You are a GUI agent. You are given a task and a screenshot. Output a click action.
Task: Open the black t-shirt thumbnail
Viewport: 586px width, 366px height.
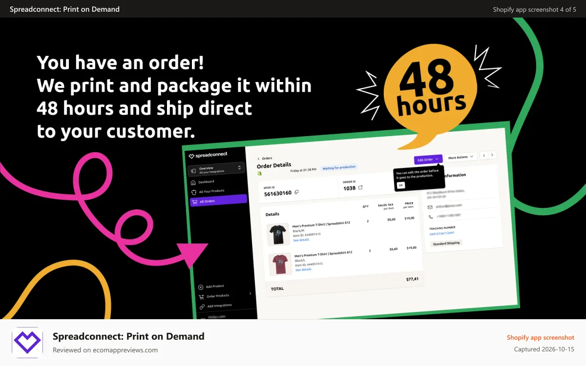tap(278, 234)
